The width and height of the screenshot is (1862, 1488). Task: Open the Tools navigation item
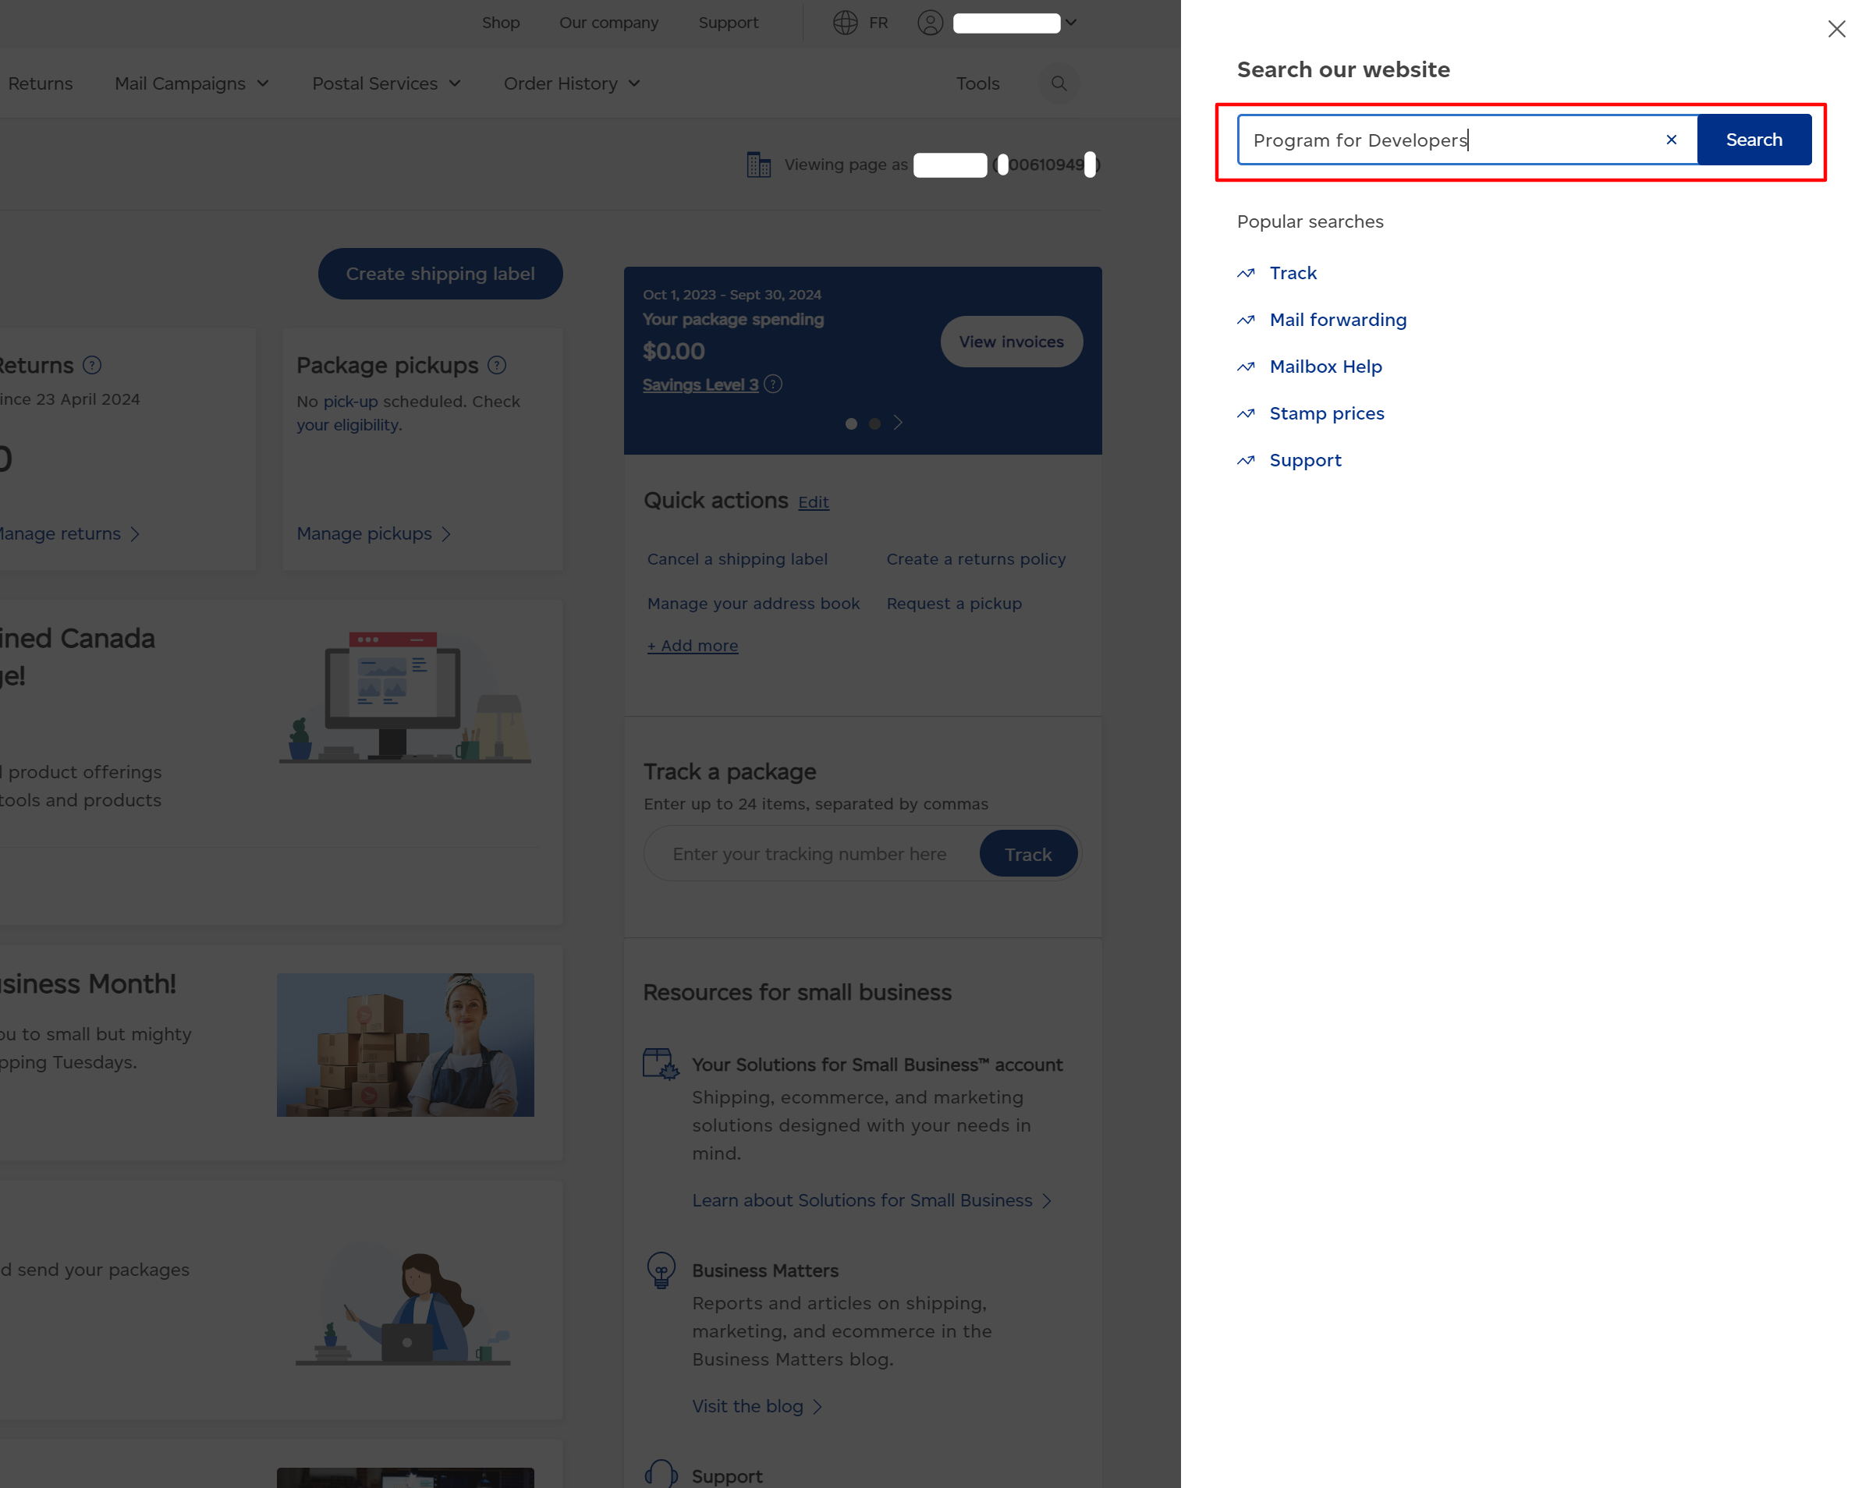pyautogui.click(x=977, y=83)
